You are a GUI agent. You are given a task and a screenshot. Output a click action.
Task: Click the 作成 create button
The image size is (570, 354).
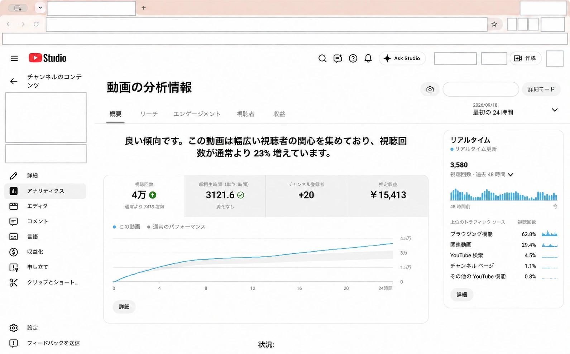click(525, 58)
